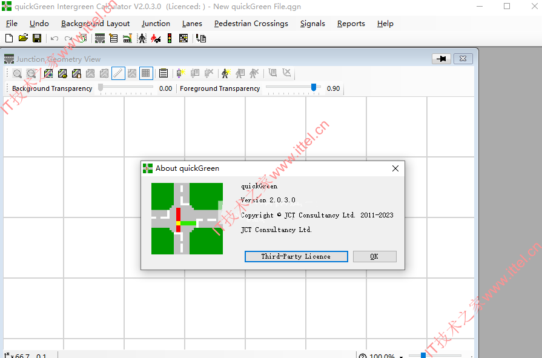Click the zoom in magnifier icon
The width and height of the screenshot is (542, 358).
[x=18, y=73]
